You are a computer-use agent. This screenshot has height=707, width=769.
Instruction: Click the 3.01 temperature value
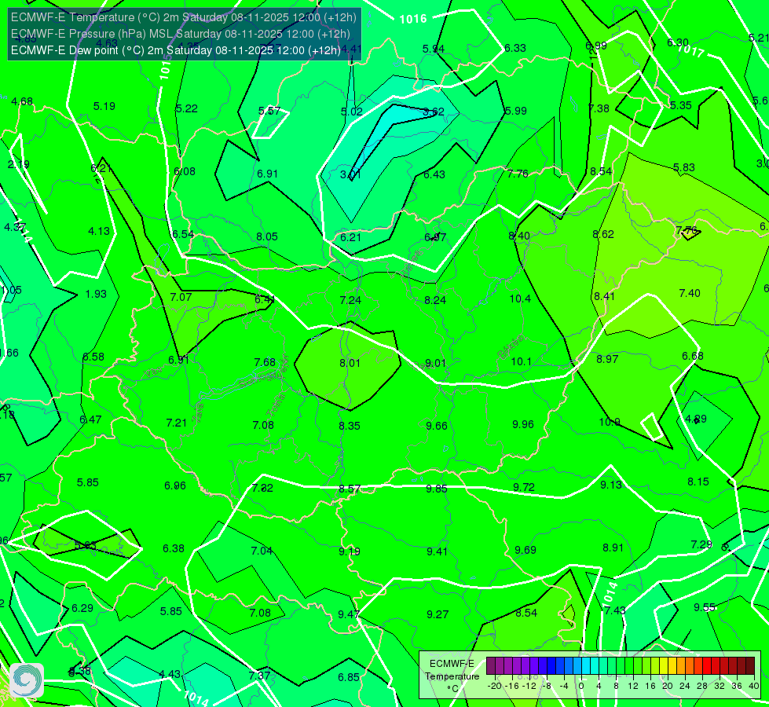350,174
